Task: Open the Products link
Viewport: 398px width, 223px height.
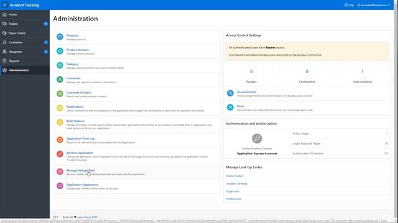Action: point(72,36)
